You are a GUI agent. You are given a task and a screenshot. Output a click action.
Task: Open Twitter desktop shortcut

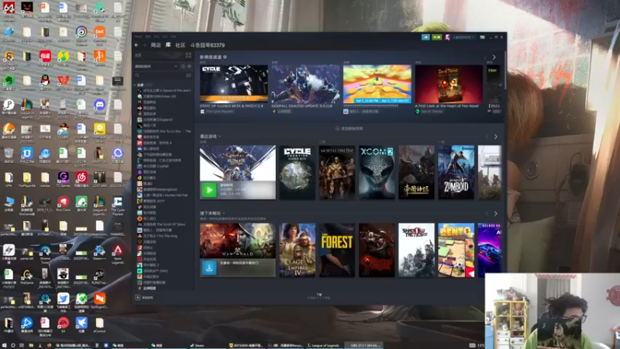coord(63,300)
